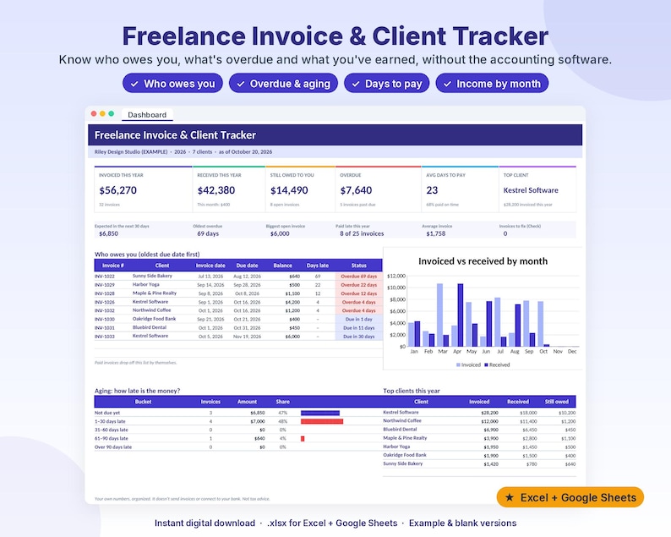Click the 'Not due yet' share bar
The image size is (671, 537).
(x=320, y=413)
